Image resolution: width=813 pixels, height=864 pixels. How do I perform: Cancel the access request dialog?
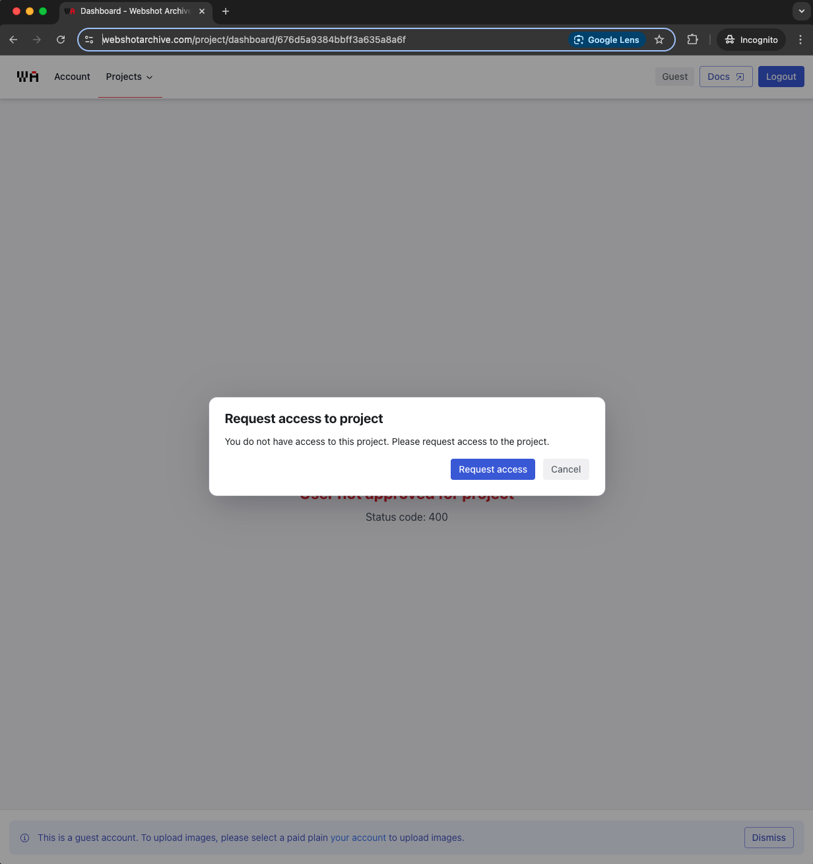coord(566,469)
